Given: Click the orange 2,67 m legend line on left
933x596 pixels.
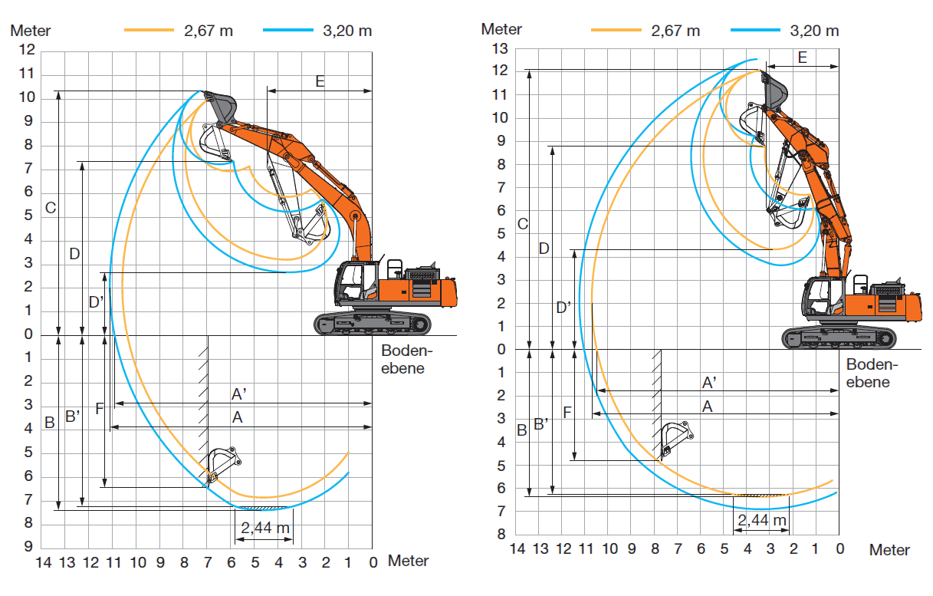Looking at the screenshot, I should point(149,30).
